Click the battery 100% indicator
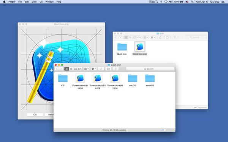Viewport: 228px width, 142px height. [179, 2]
